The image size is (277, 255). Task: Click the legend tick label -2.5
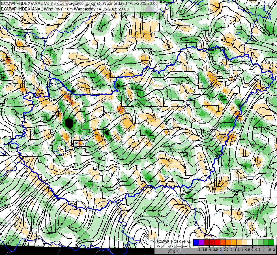pos(226,250)
